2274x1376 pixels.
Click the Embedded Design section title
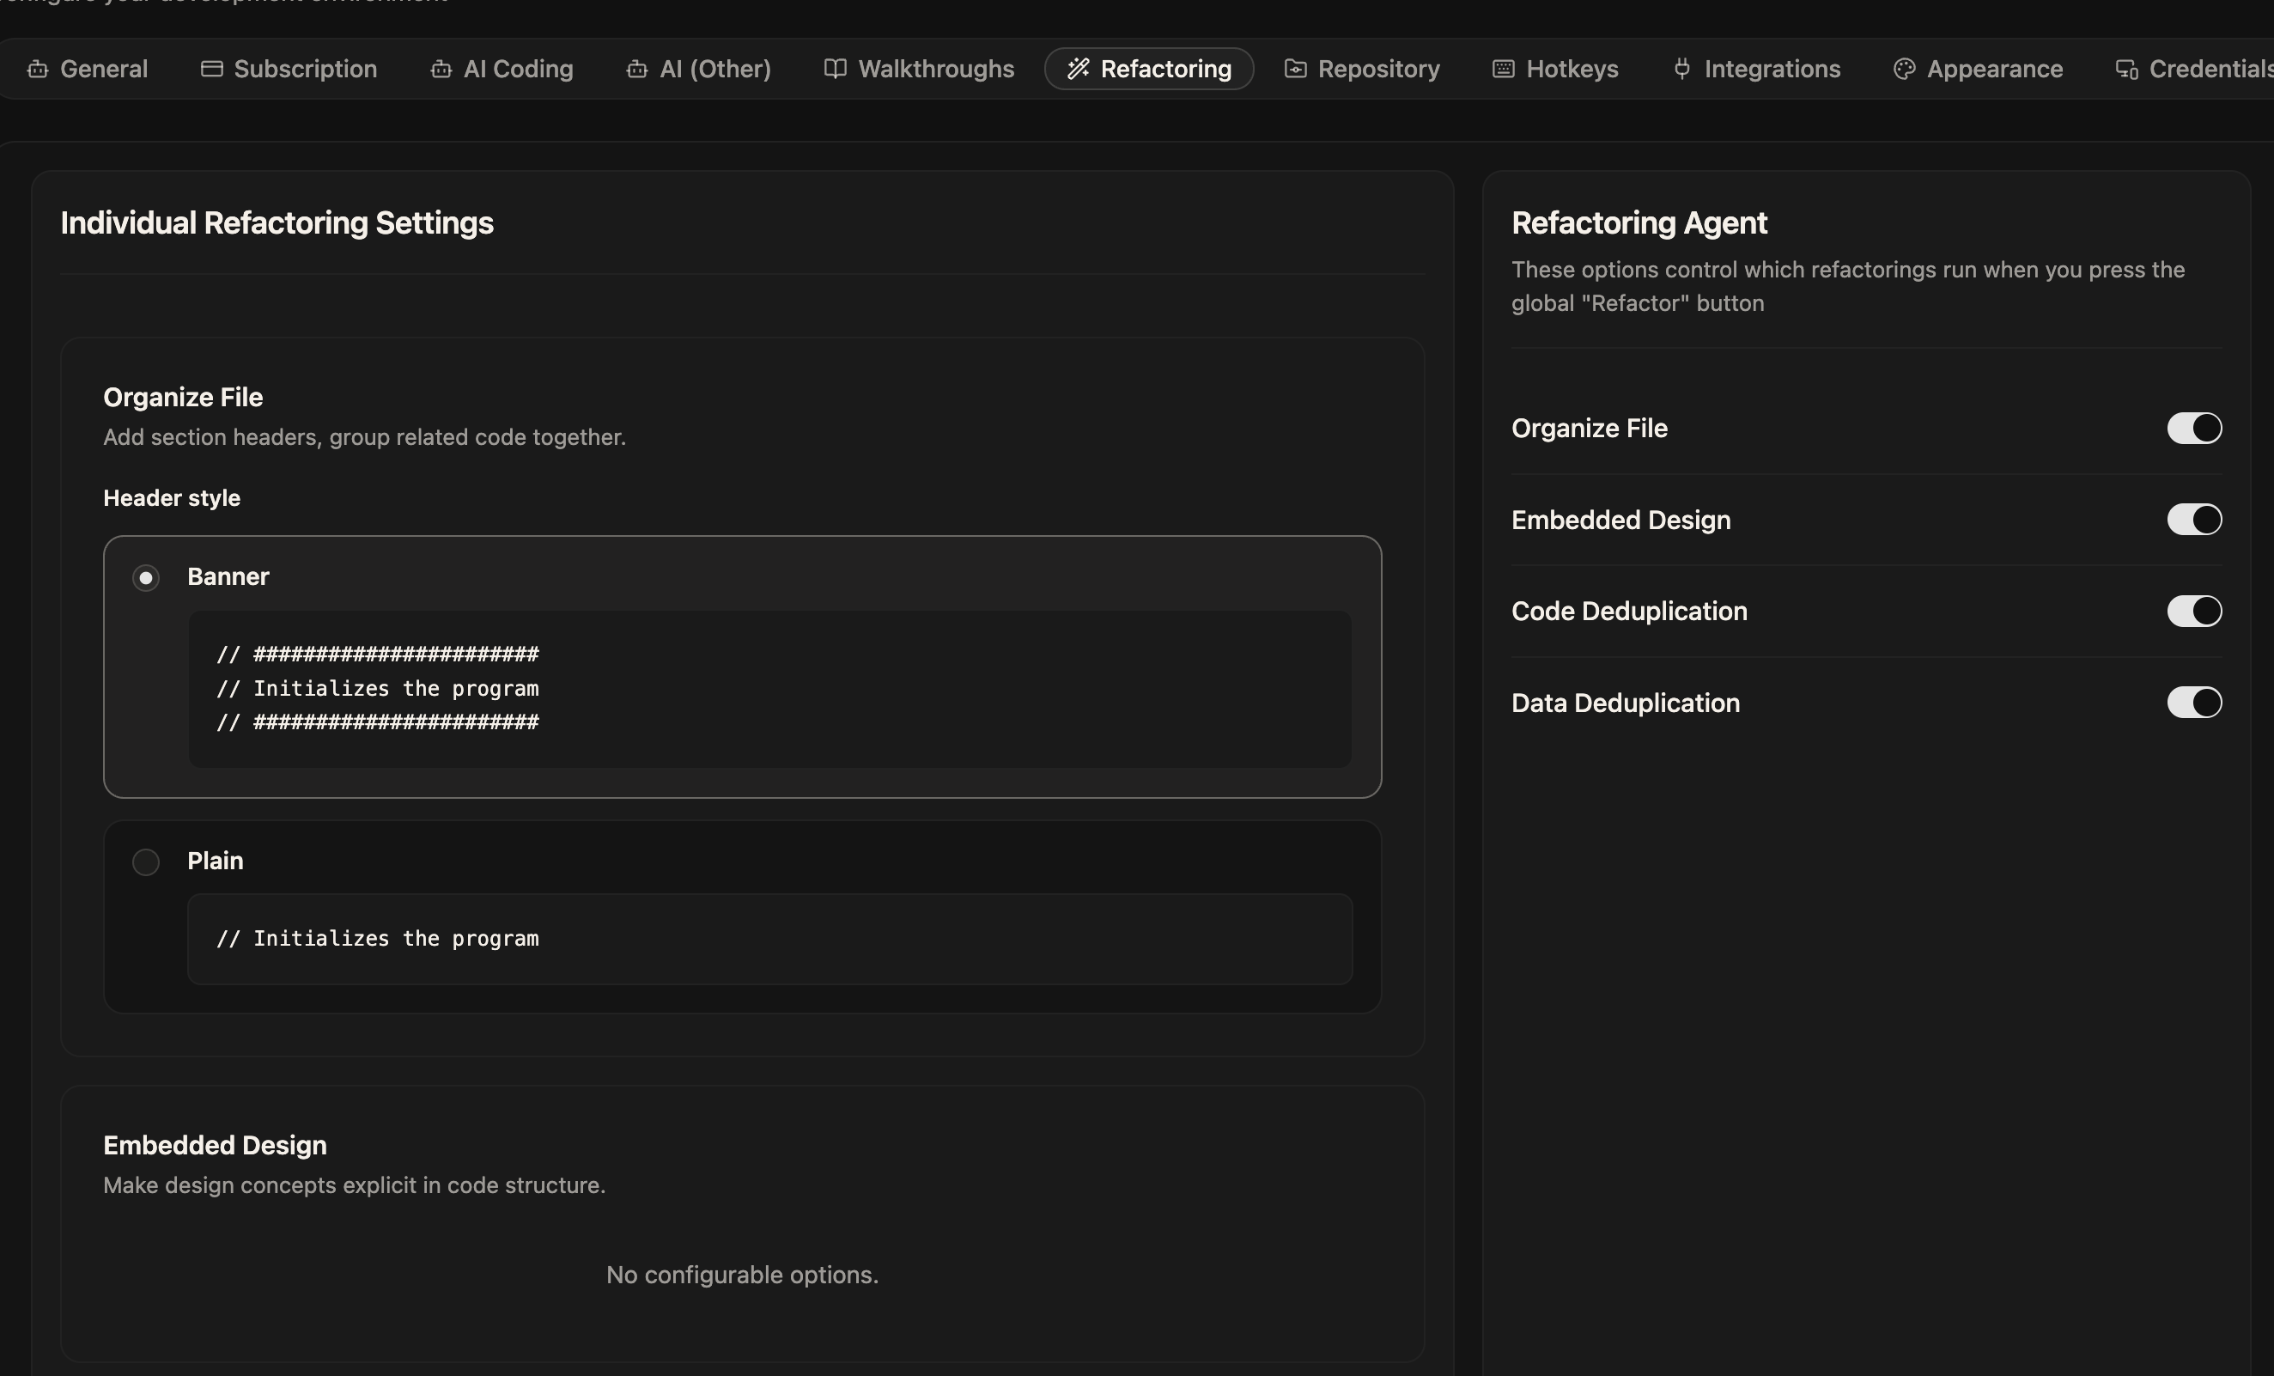[x=215, y=1145]
